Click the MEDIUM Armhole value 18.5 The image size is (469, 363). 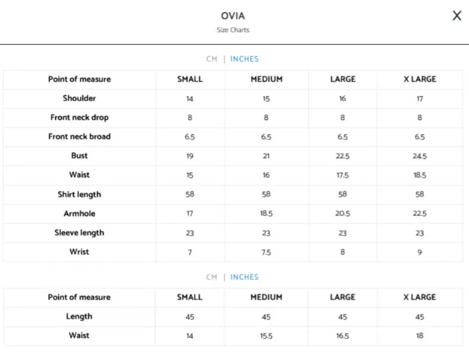point(266,213)
